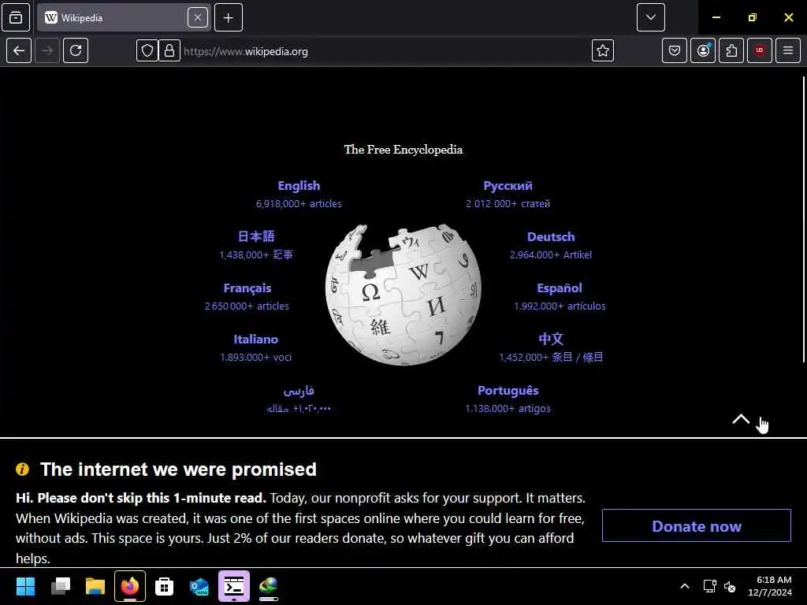Open Microsoft Store from the taskbar
Screen dimensions: 807x605
pos(164,586)
